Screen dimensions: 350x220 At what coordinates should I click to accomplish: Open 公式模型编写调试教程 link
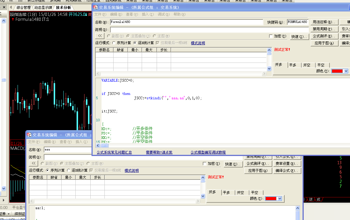[x=208, y=152]
